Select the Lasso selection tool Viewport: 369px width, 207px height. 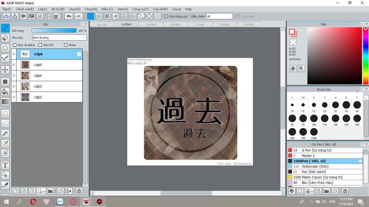(5, 124)
